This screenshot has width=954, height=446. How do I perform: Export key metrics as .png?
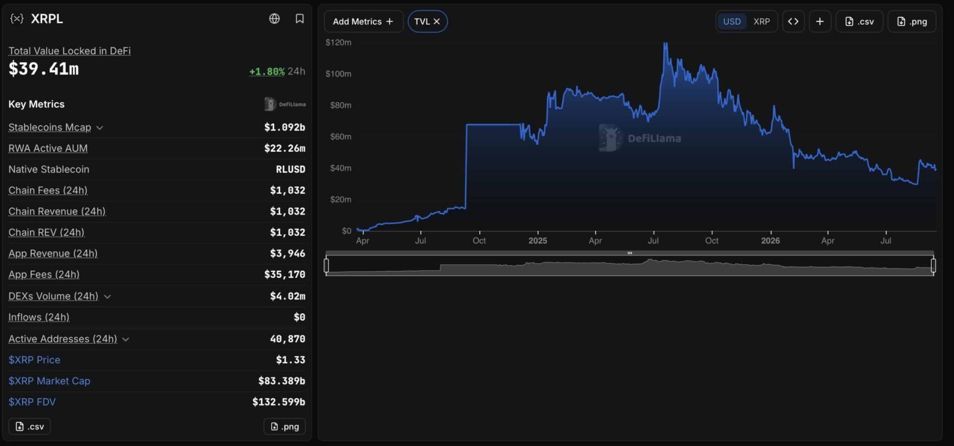click(x=285, y=427)
